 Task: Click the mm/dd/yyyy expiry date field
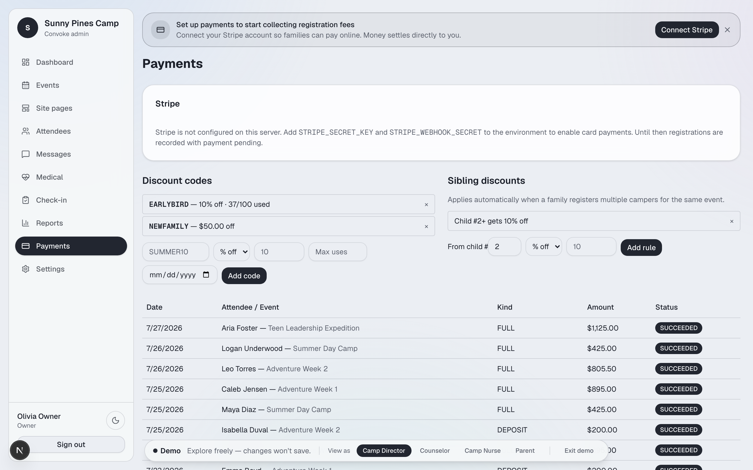180,275
